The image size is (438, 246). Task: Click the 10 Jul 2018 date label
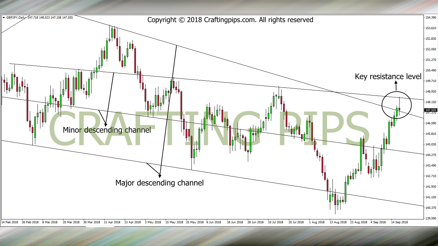click(x=276, y=222)
